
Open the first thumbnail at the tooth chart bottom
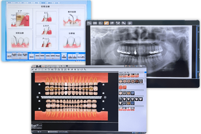[33, 126]
